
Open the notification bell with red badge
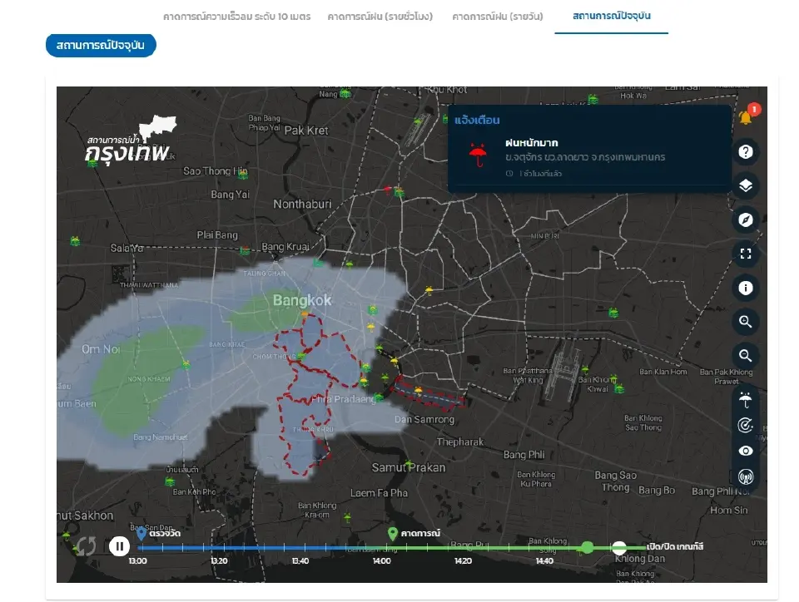coord(747,116)
